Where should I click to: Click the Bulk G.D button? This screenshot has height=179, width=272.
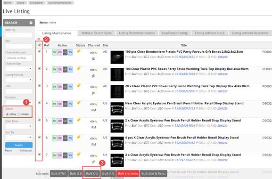coord(76,173)
